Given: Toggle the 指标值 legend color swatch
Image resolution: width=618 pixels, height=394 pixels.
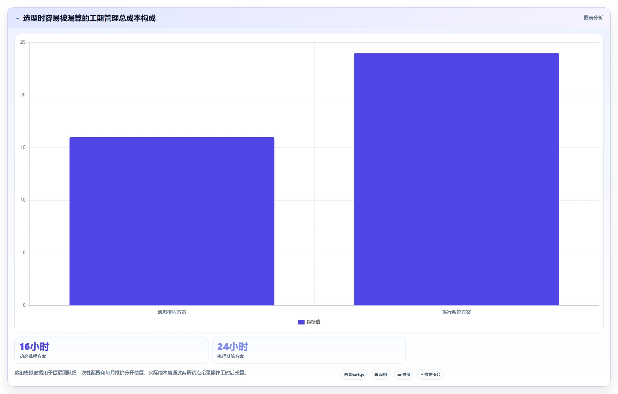Looking at the screenshot, I should pyautogui.click(x=301, y=322).
